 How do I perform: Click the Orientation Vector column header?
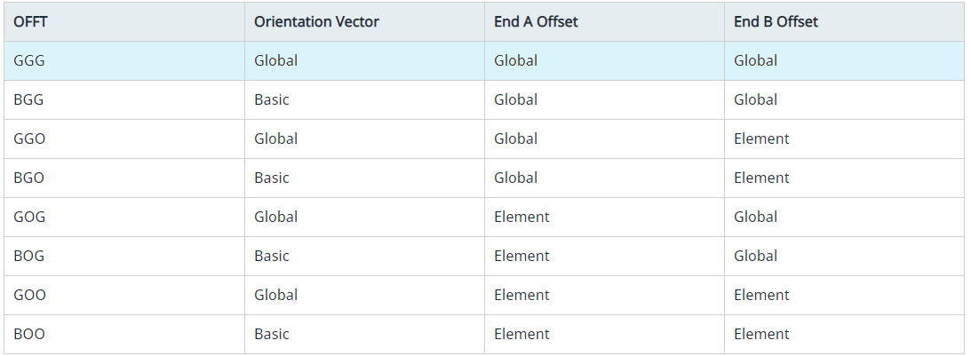[x=316, y=22]
